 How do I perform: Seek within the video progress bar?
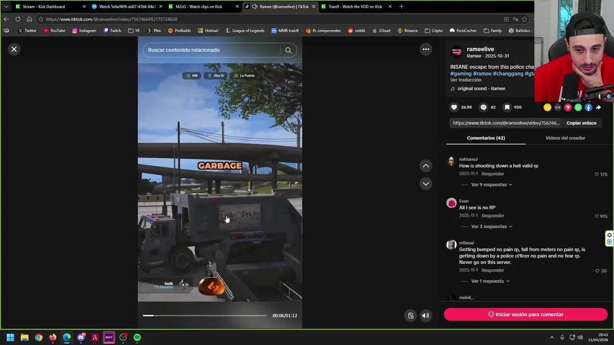[204, 315]
